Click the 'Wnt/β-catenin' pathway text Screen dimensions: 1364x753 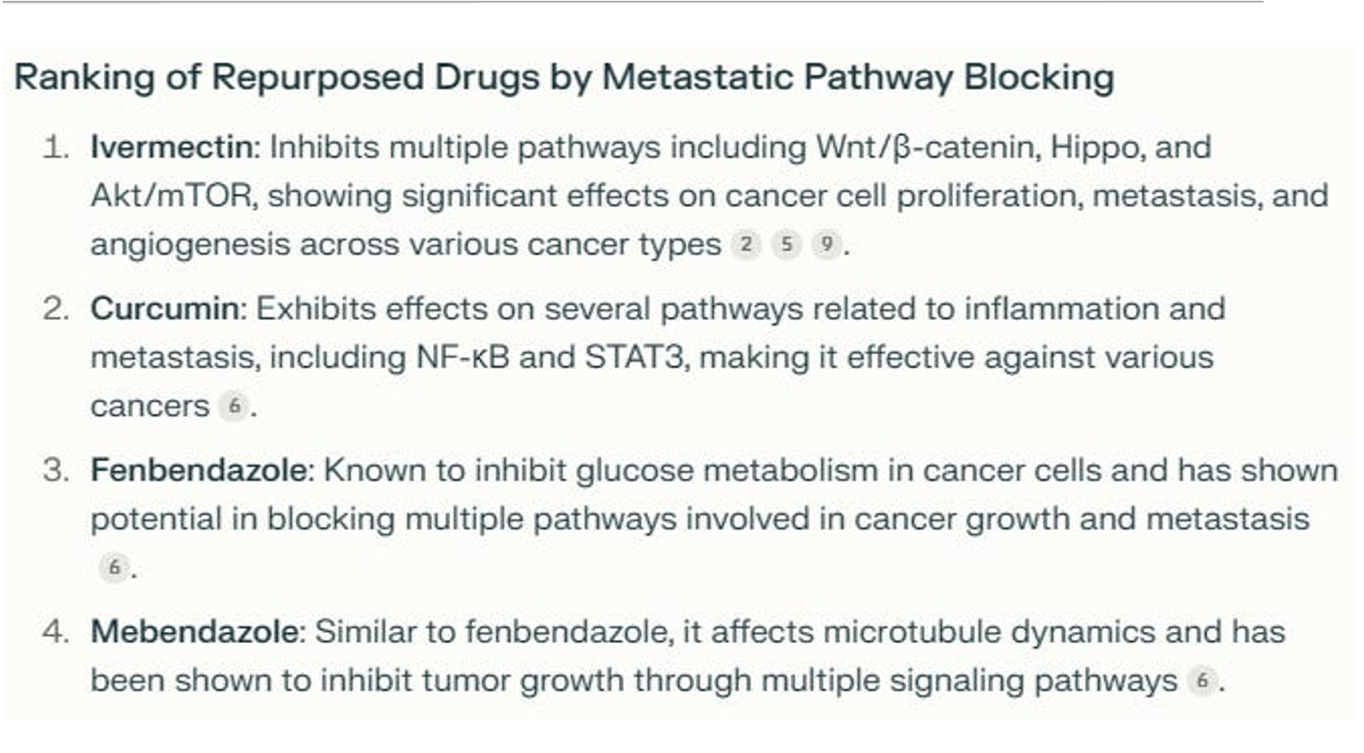927,147
